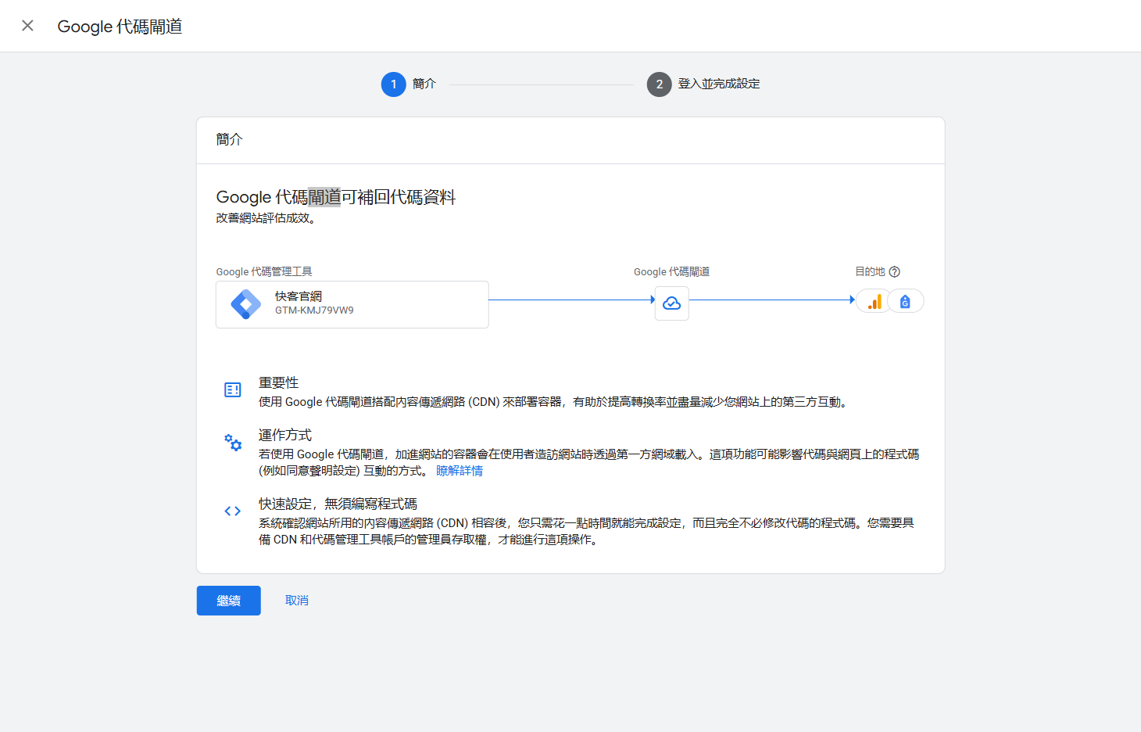Select the 簡介 step label
1141x732 pixels.
coord(424,84)
